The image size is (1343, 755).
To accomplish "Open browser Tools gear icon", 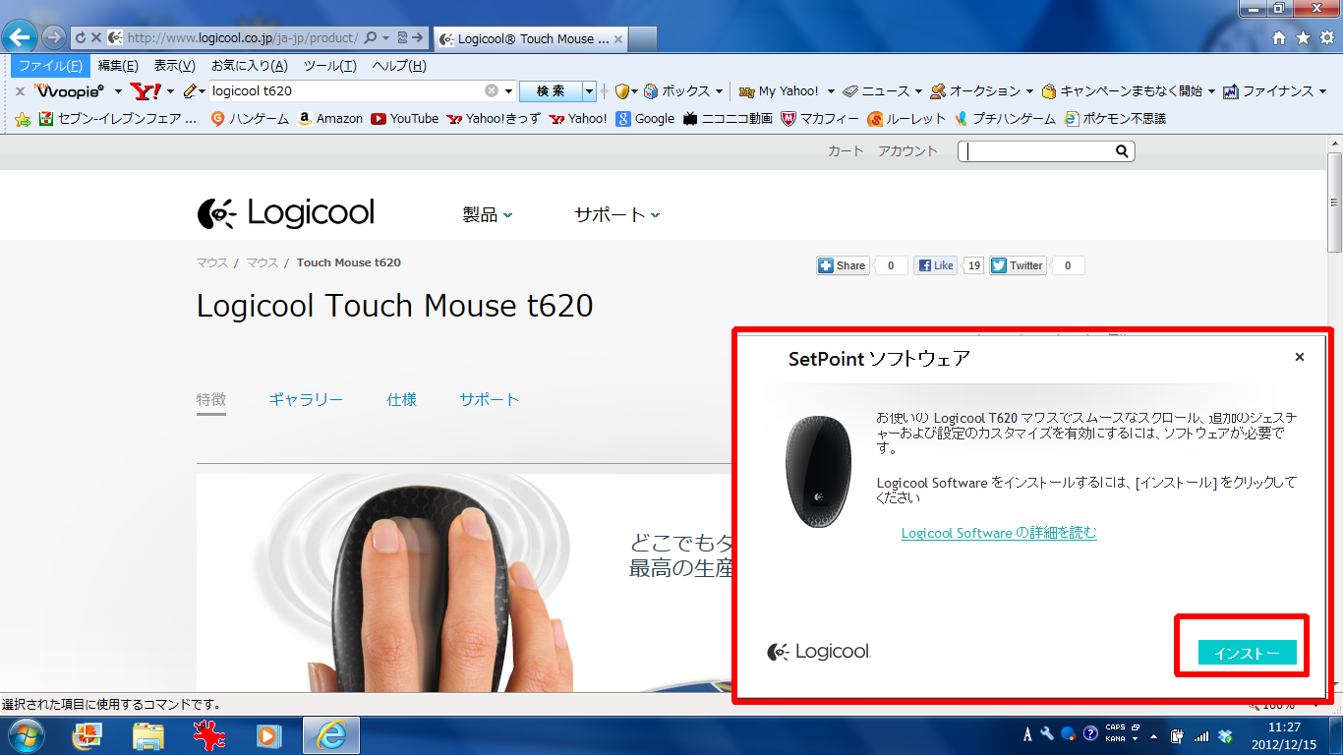I will (x=1326, y=38).
